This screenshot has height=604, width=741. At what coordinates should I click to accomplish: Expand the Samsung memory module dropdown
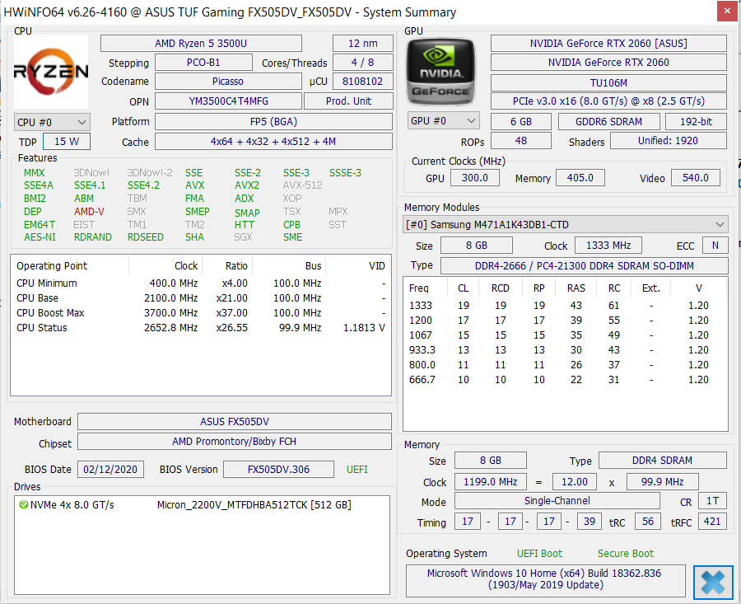pyautogui.click(x=565, y=224)
